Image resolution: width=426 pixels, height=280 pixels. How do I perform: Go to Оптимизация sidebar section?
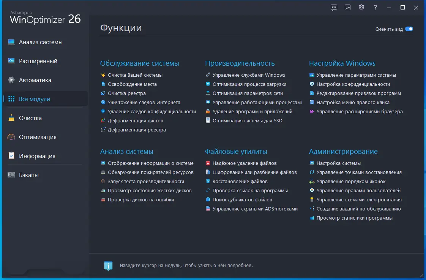coord(45,137)
